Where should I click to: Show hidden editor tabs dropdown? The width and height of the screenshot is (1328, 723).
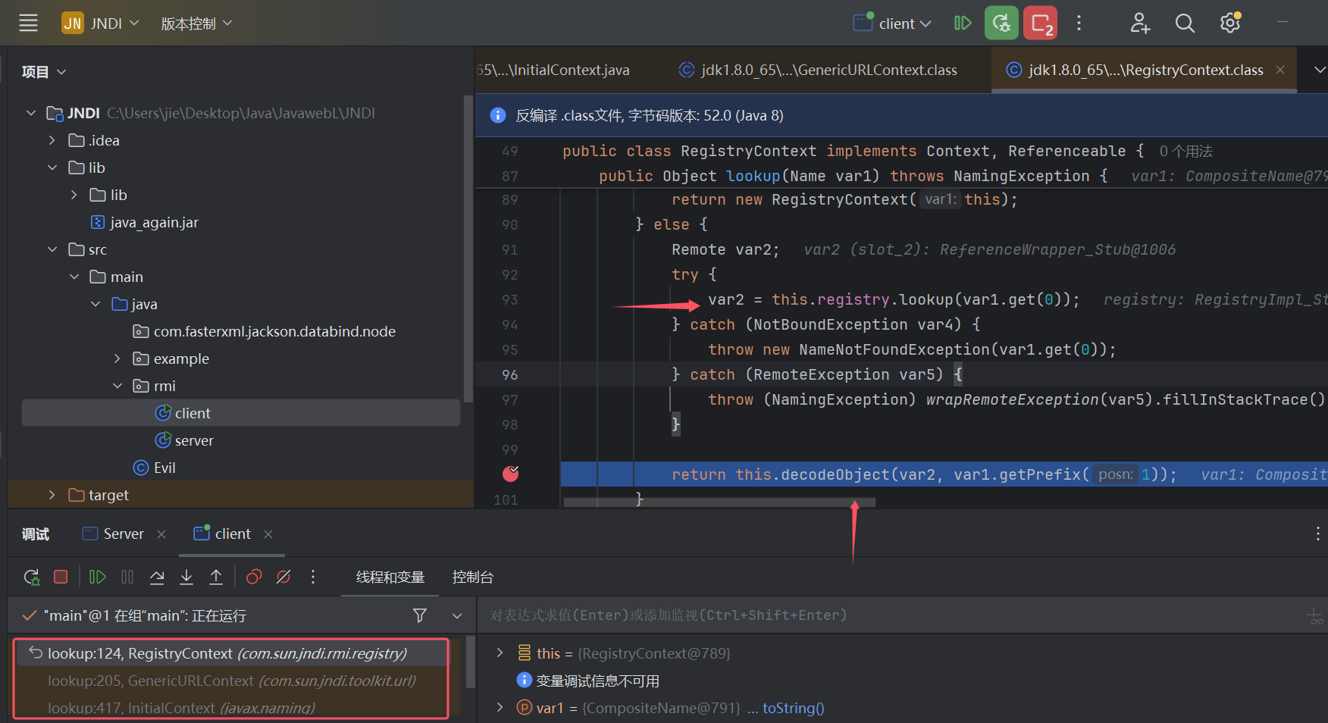(1320, 70)
